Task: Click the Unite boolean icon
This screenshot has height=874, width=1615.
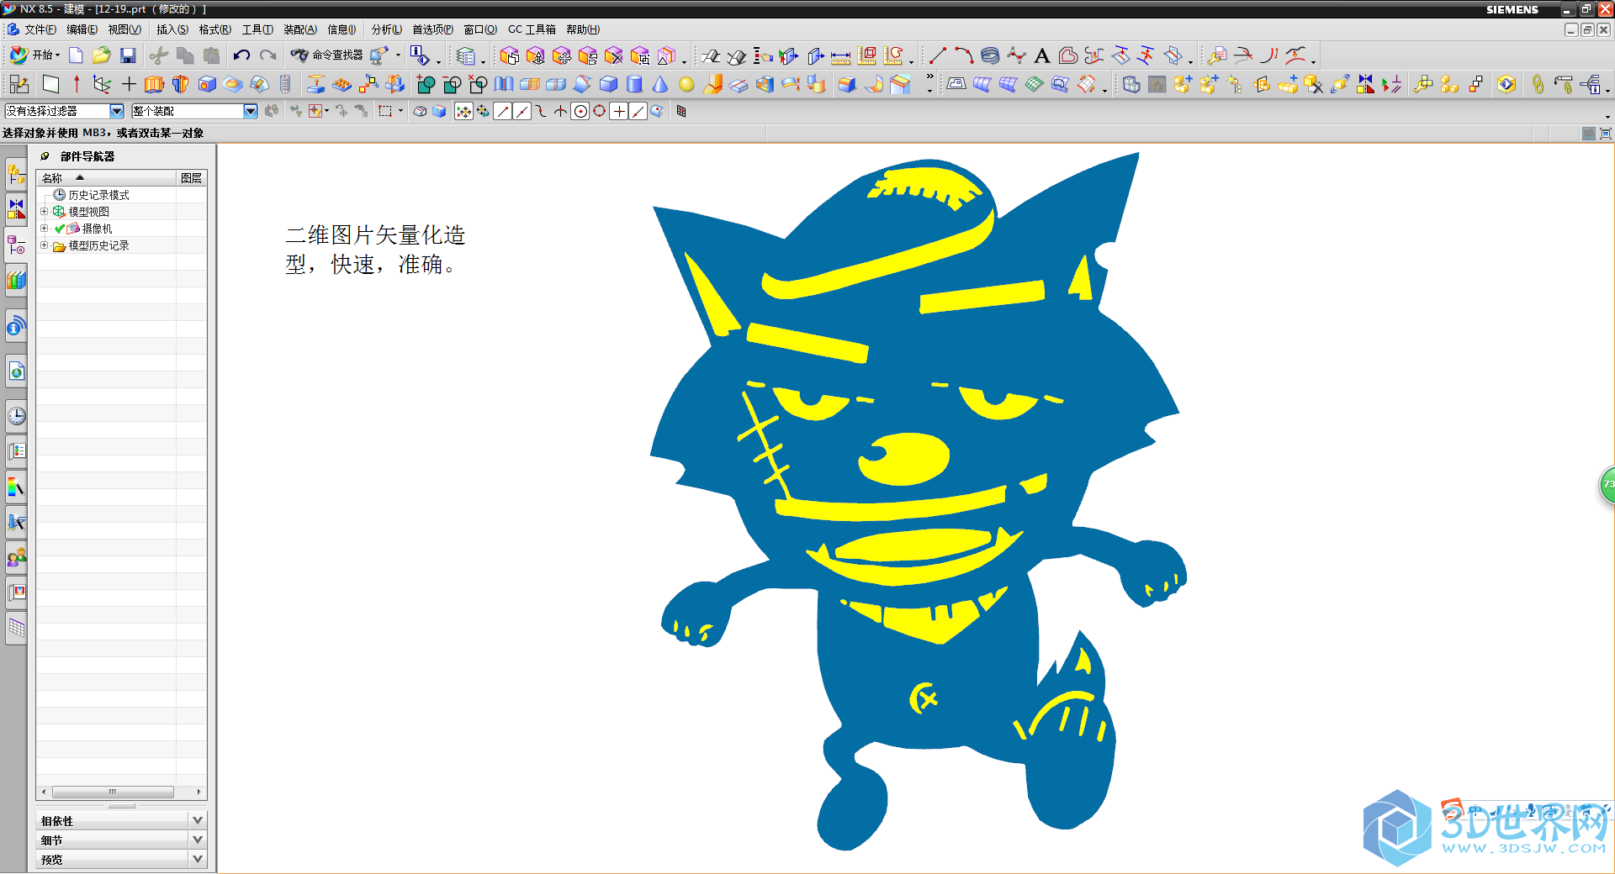Action: click(426, 84)
